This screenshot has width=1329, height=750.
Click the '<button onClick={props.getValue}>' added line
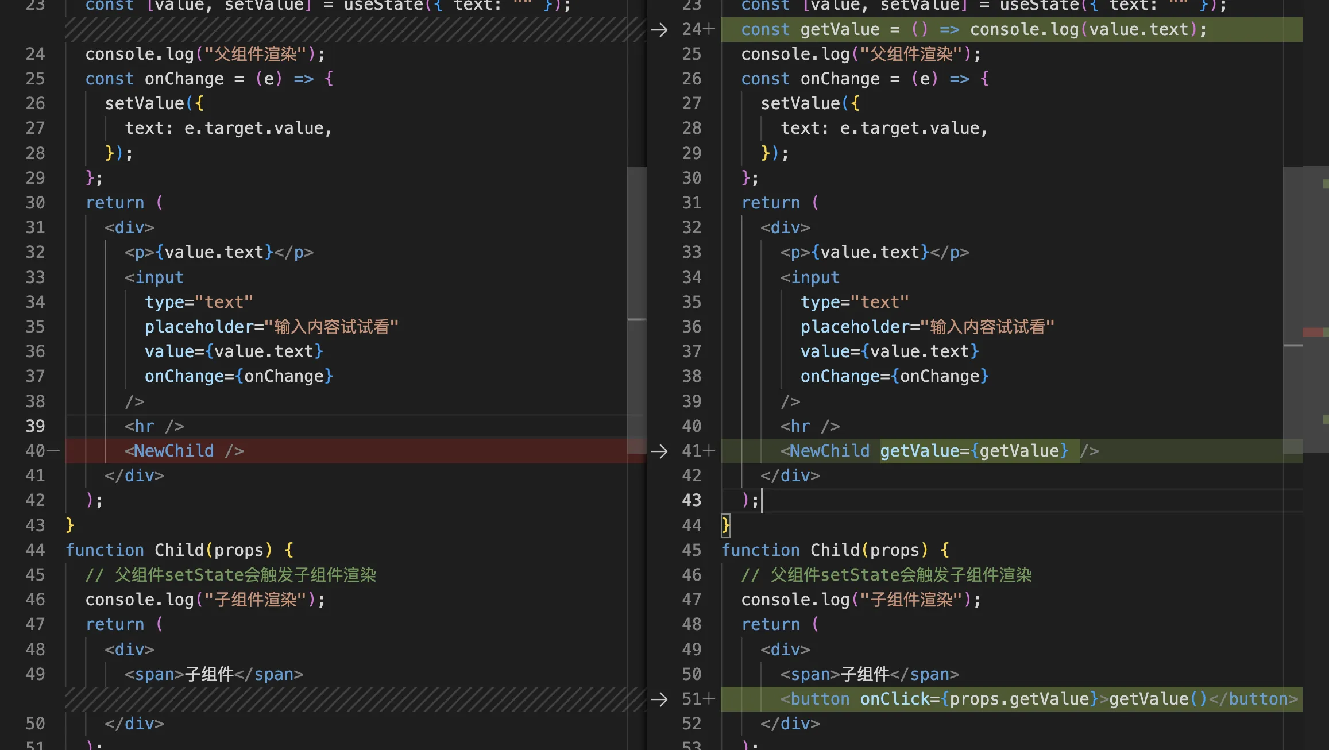(1039, 699)
